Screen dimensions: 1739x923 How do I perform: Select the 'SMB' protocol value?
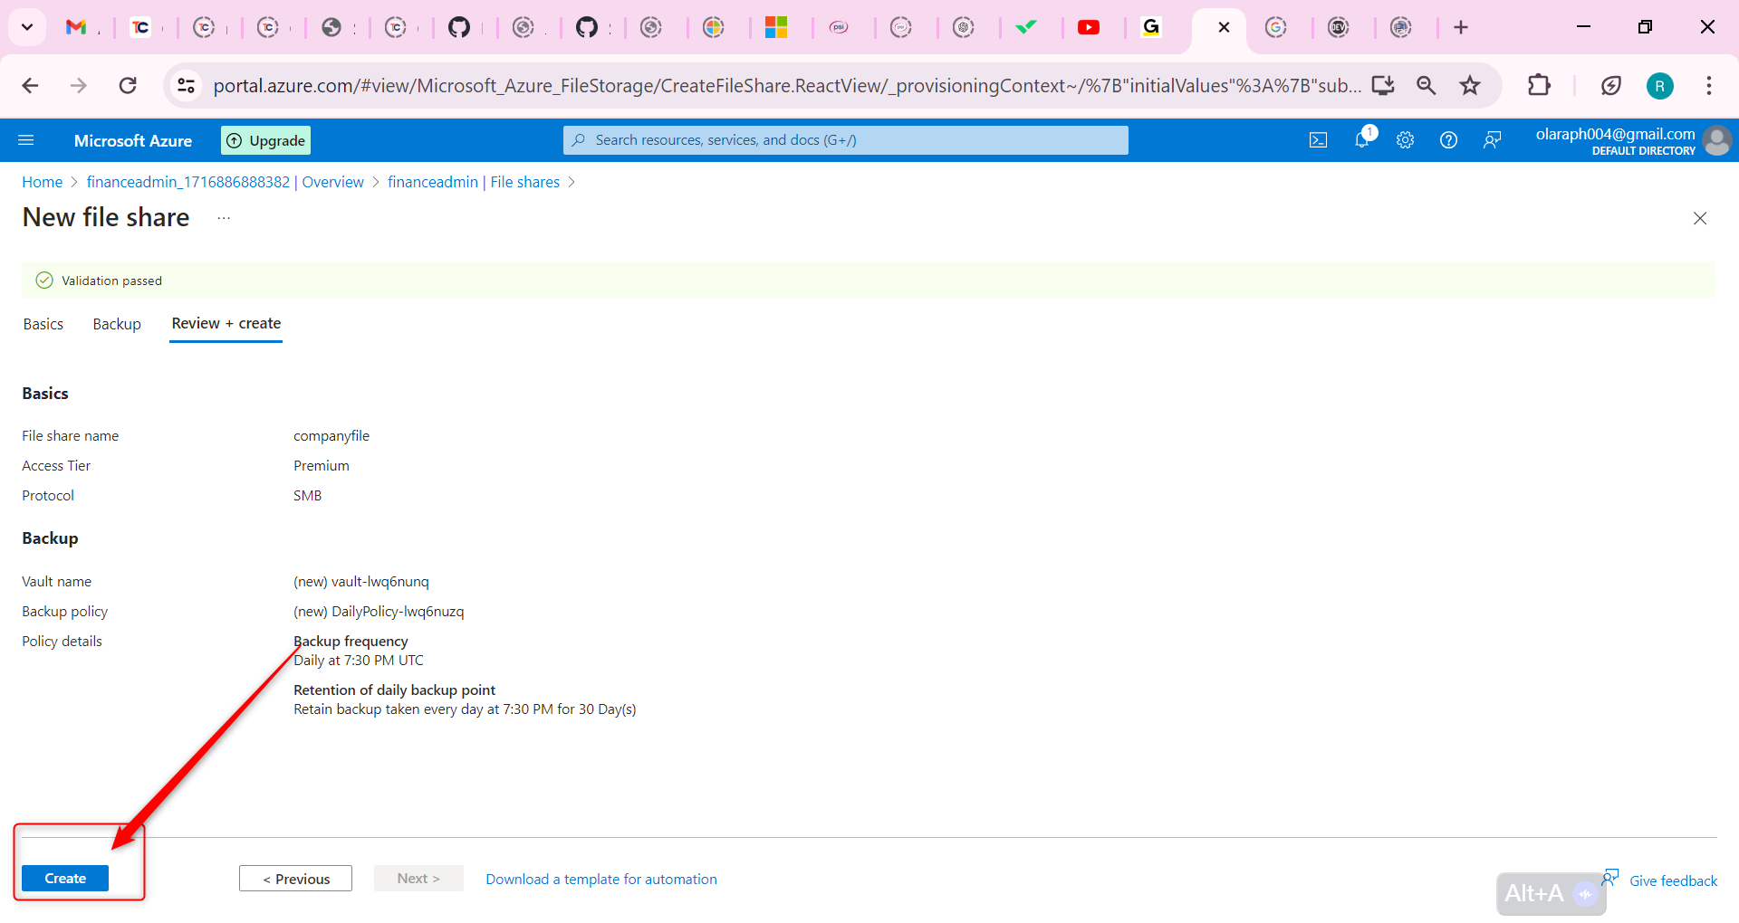coord(308,496)
